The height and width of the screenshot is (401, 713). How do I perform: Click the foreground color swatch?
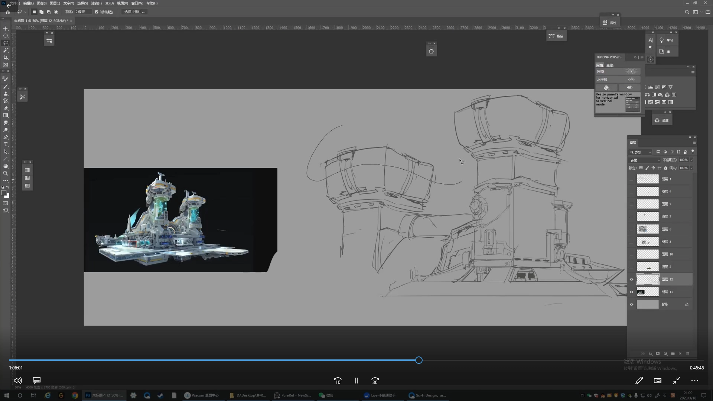(x=4, y=193)
